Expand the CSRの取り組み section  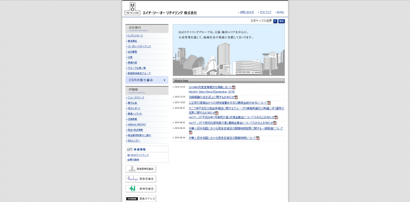click(x=147, y=80)
